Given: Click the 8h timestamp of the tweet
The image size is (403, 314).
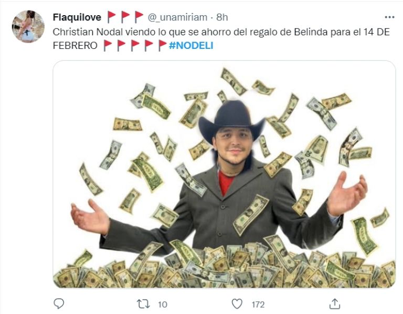Looking at the screenshot, I should coord(222,17).
